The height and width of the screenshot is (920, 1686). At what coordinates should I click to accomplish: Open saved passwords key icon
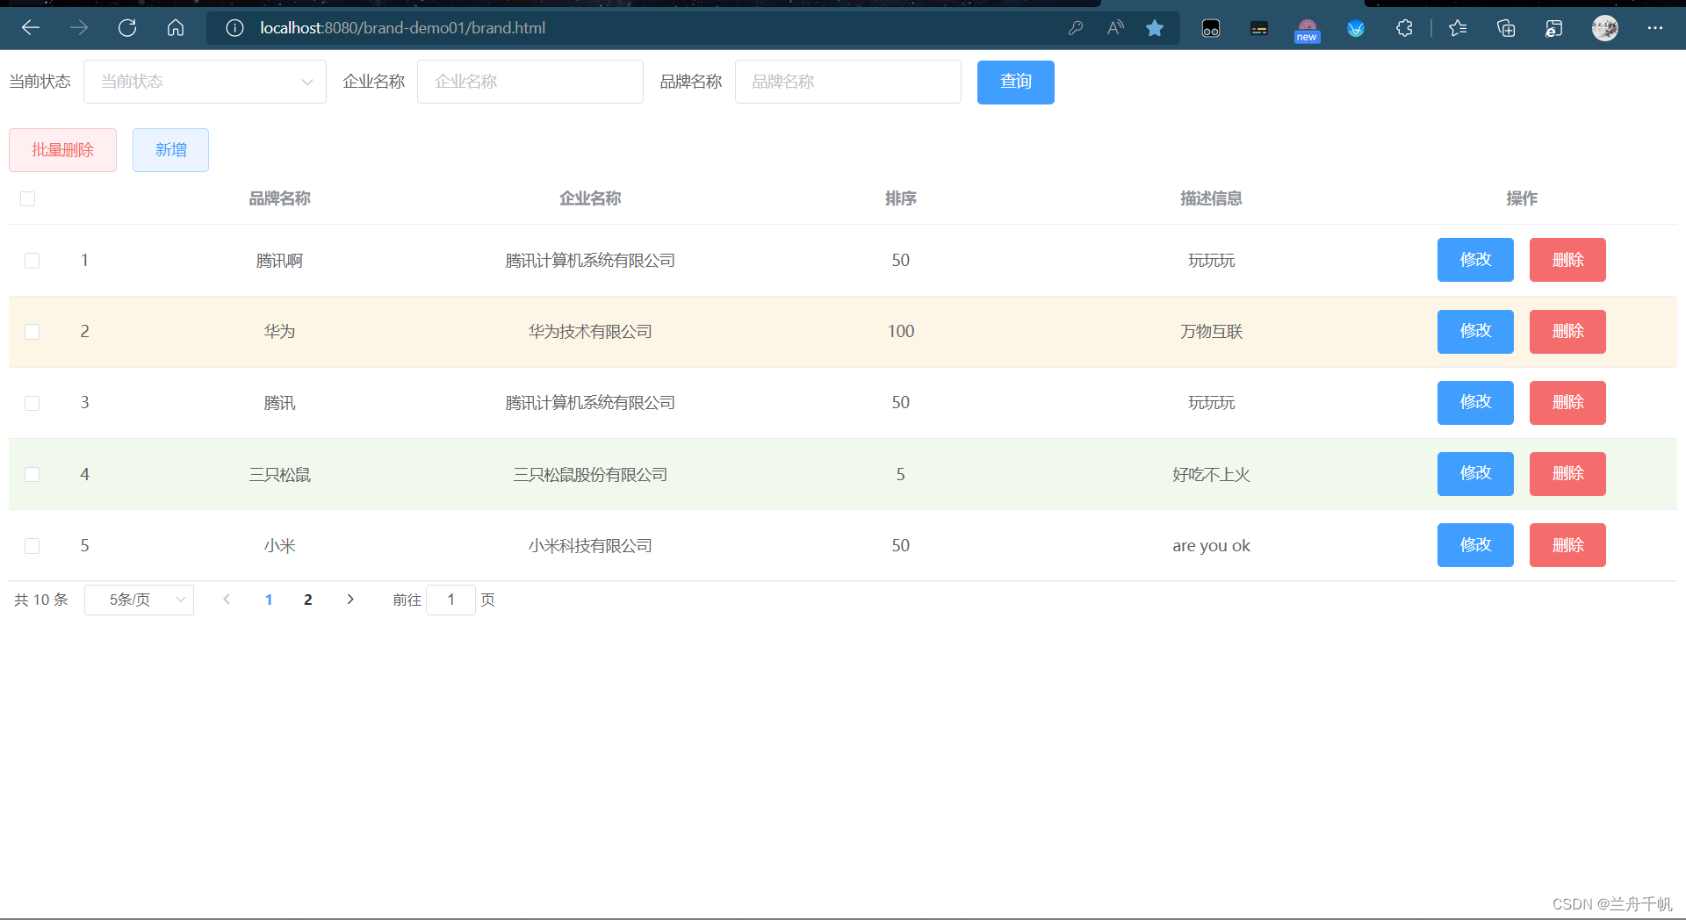click(1076, 28)
